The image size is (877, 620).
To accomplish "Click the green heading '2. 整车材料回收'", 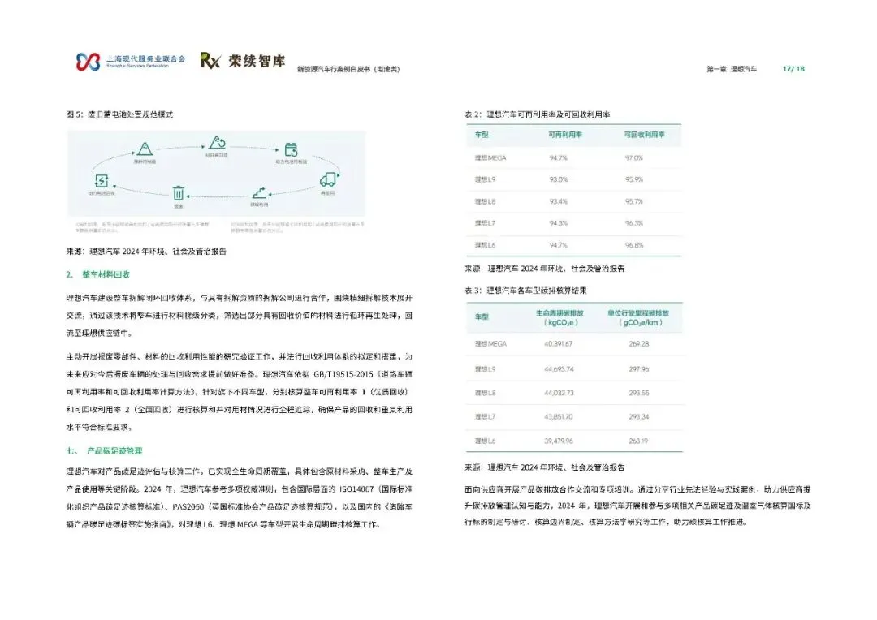I will [x=98, y=274].
